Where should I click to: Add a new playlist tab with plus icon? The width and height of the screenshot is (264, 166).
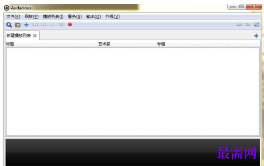[256, 35]
